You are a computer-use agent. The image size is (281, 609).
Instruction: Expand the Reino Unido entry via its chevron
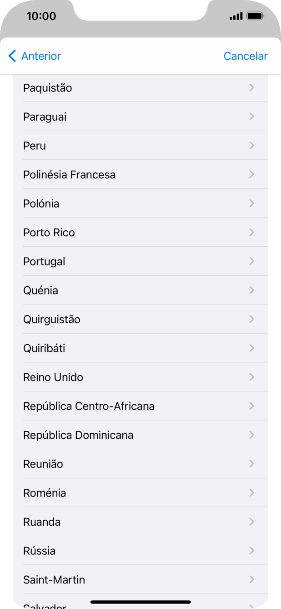click(251, 377)
